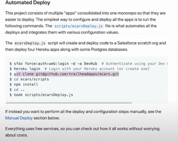Click the horizontal scrollbar under the code block

click(x=69, y=103)
